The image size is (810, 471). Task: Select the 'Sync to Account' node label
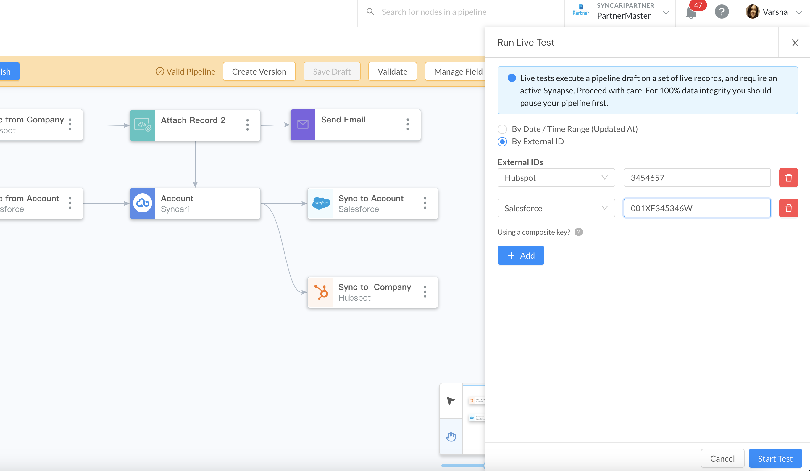click(371, 198)
